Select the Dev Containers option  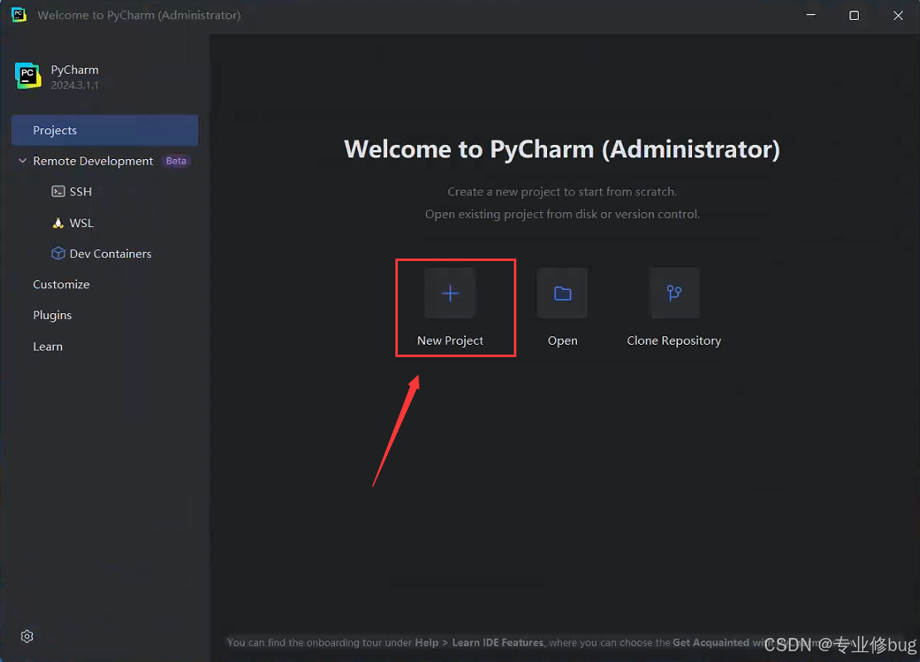pyautogui.click(x=110, y=254)
